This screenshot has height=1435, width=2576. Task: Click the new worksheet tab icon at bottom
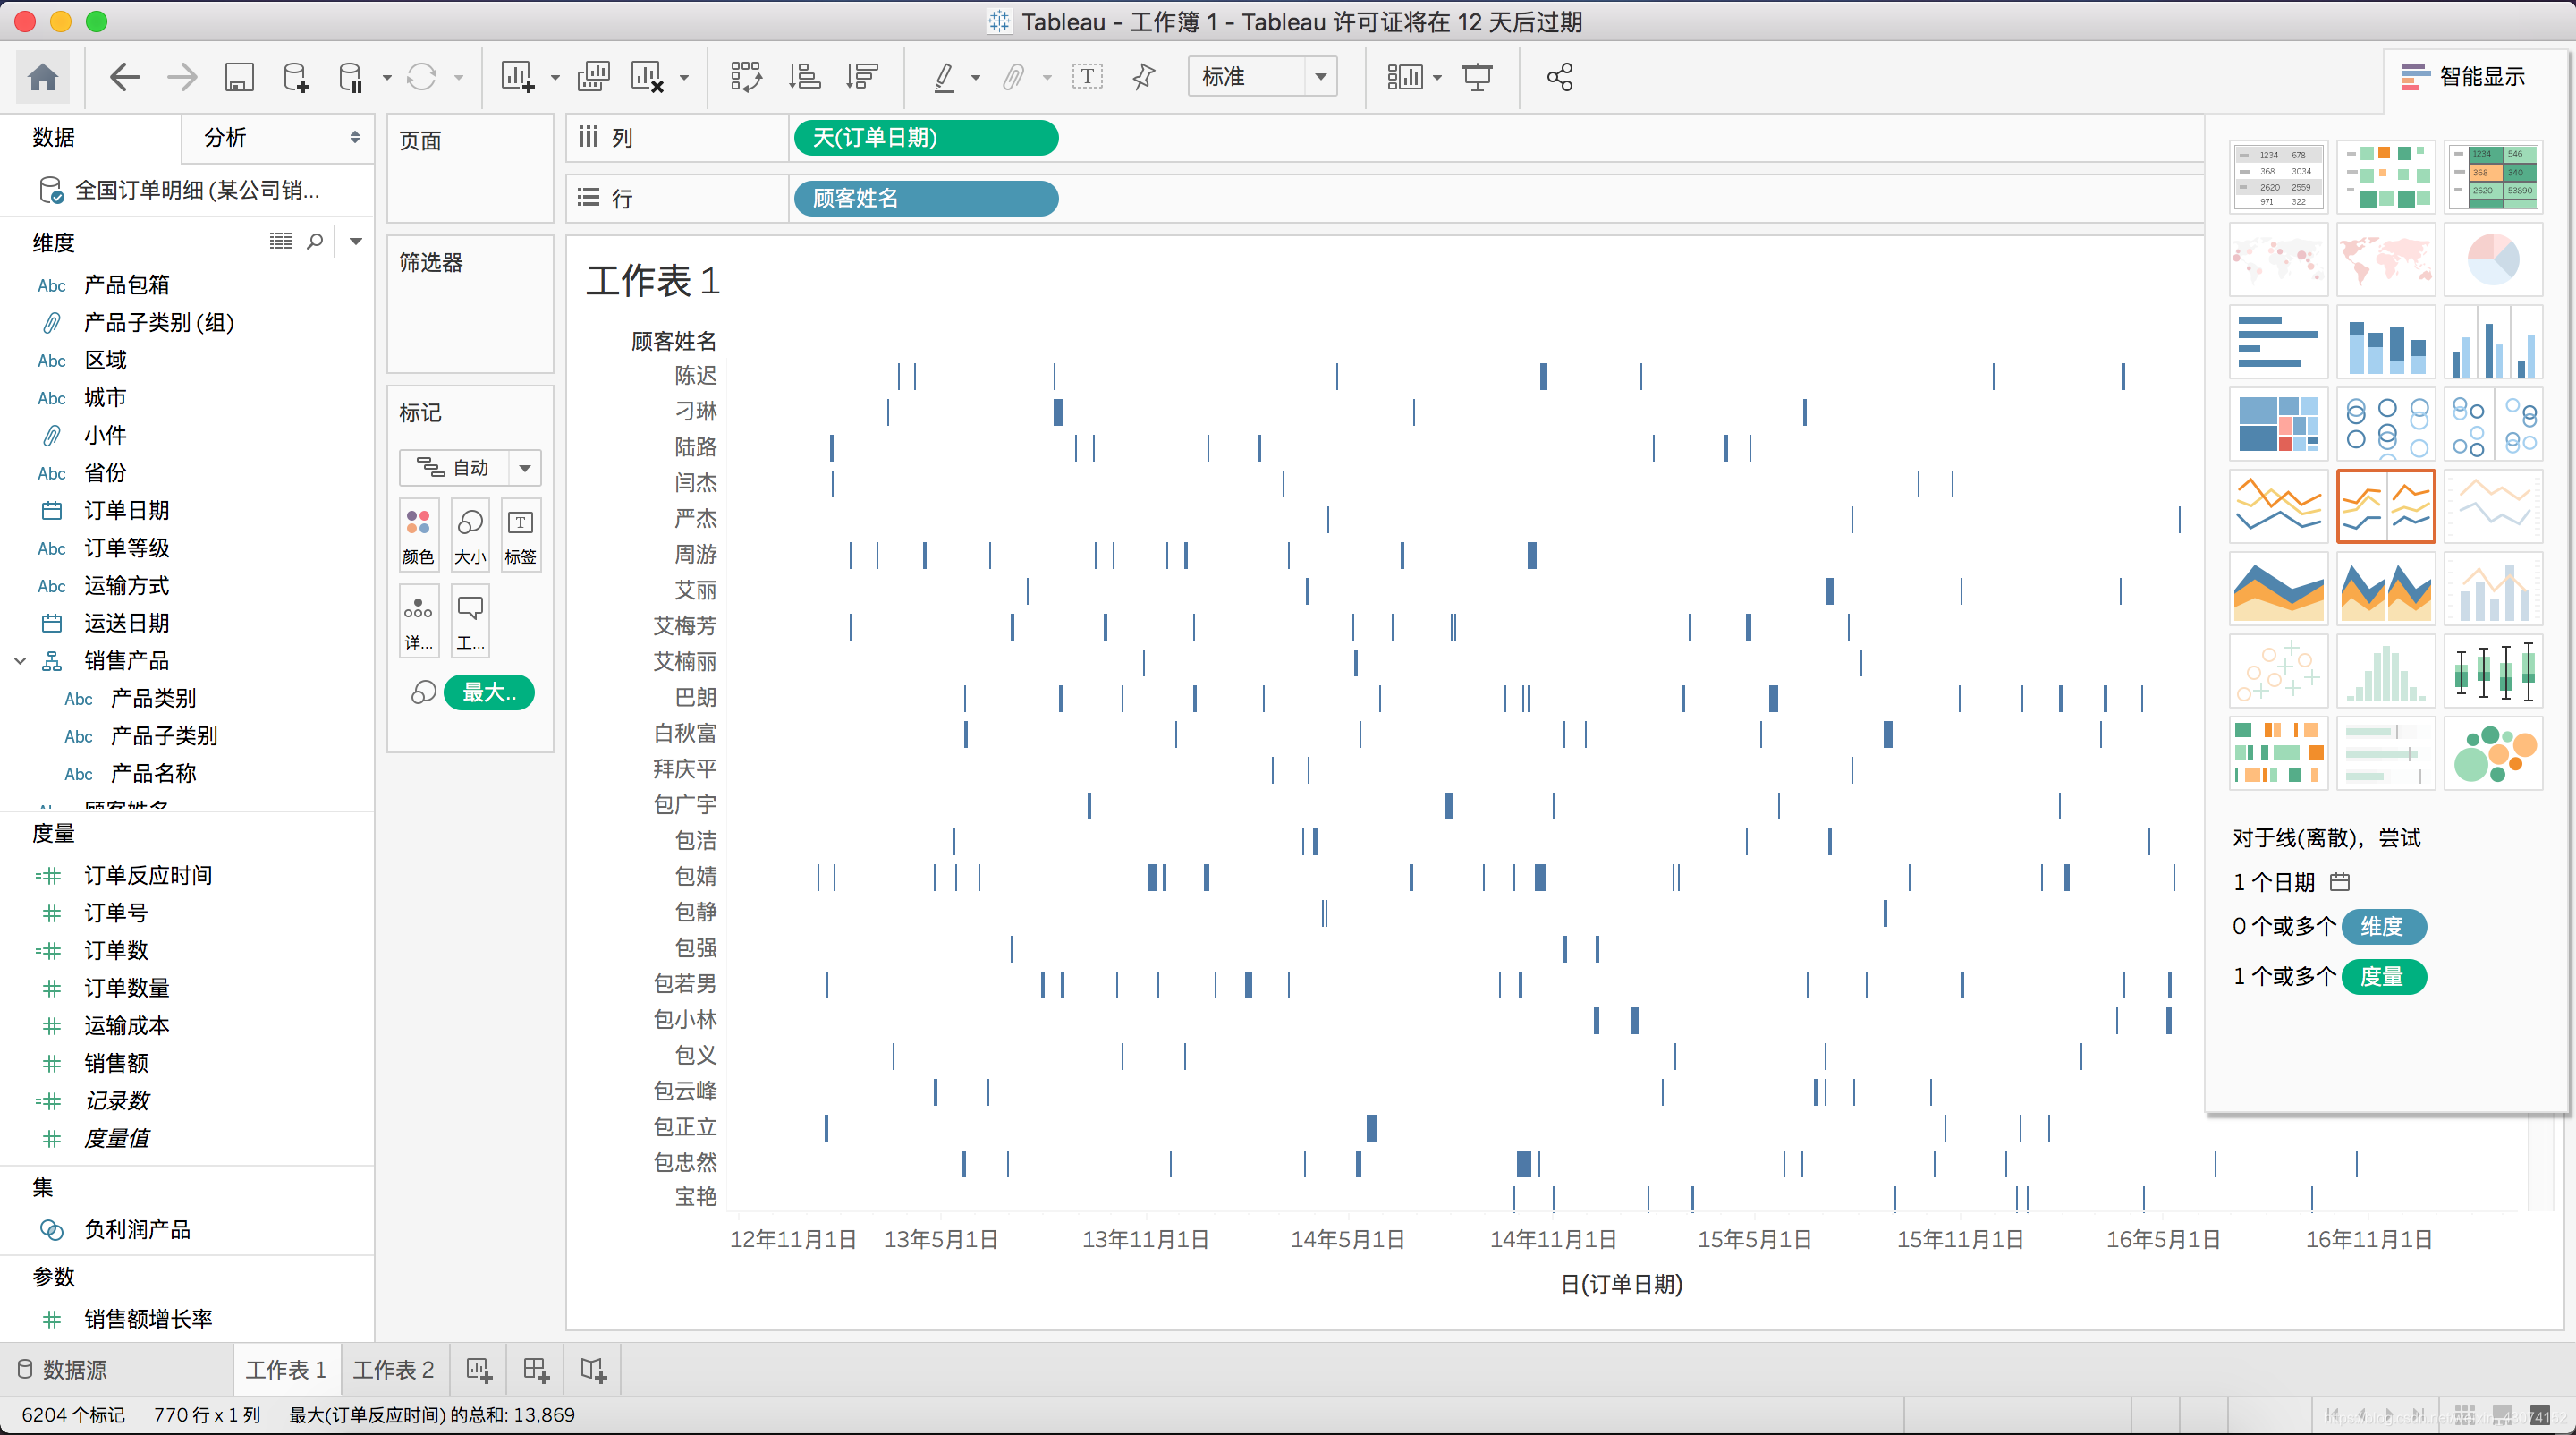coord(479,1370)
